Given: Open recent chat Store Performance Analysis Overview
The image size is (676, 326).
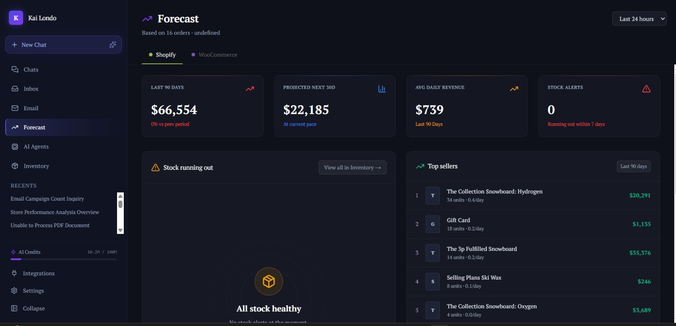Looking at the screenshot, I should [55, 212].
